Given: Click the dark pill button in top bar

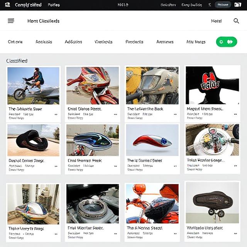Looking at the screenshot, I should coord(223,5).
